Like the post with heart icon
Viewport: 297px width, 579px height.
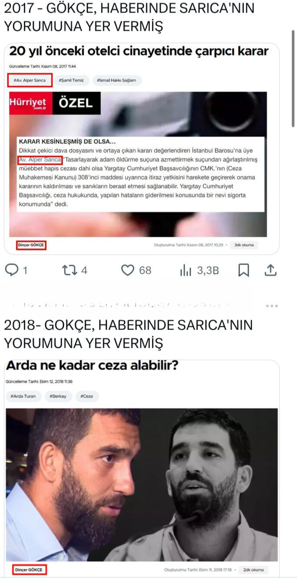[x=127, y=270]
